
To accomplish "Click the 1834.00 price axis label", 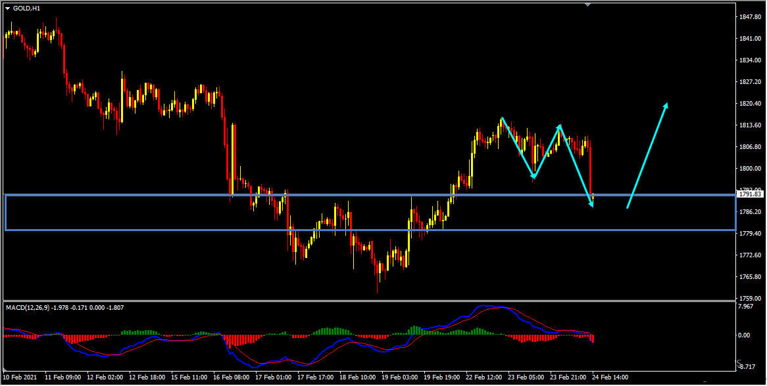I will coord(750,60).
